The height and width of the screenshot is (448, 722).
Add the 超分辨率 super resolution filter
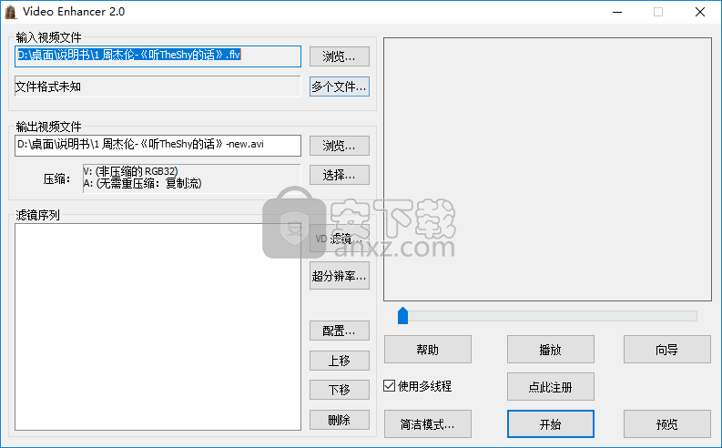coord(340,276)
